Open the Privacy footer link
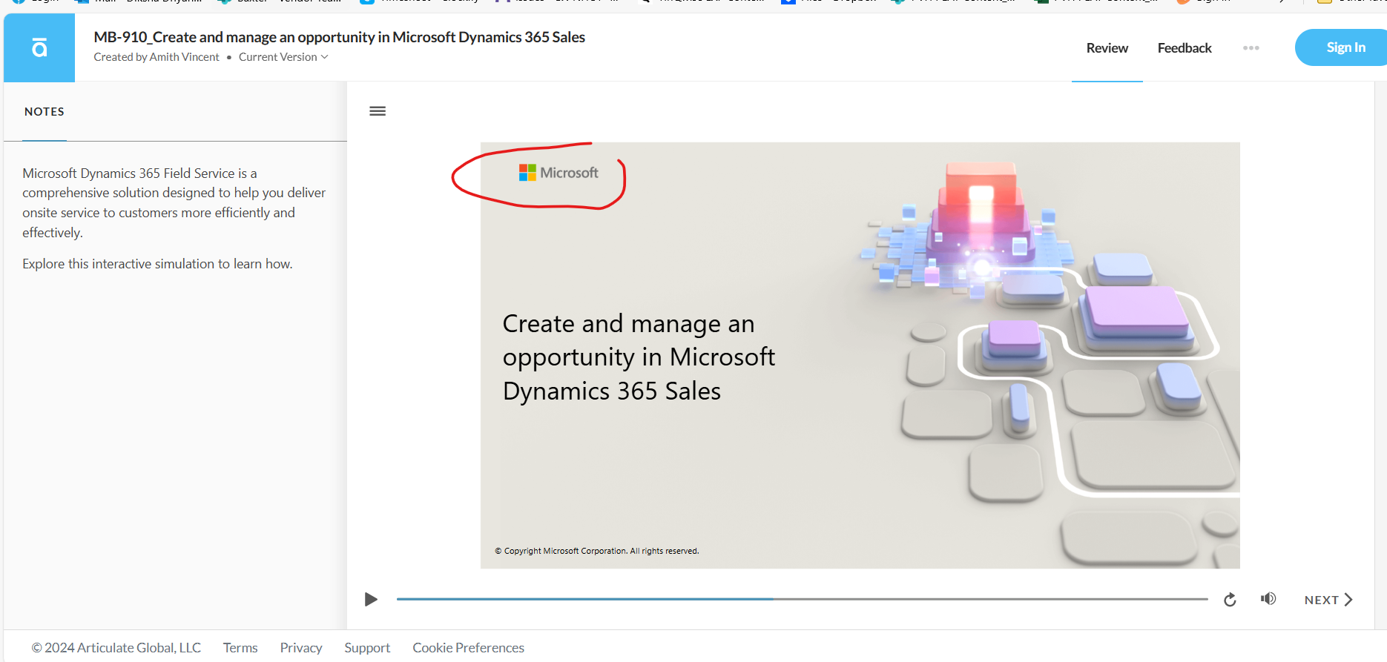Viewport: 1387px width, 662px height. [x=301, y=648]
